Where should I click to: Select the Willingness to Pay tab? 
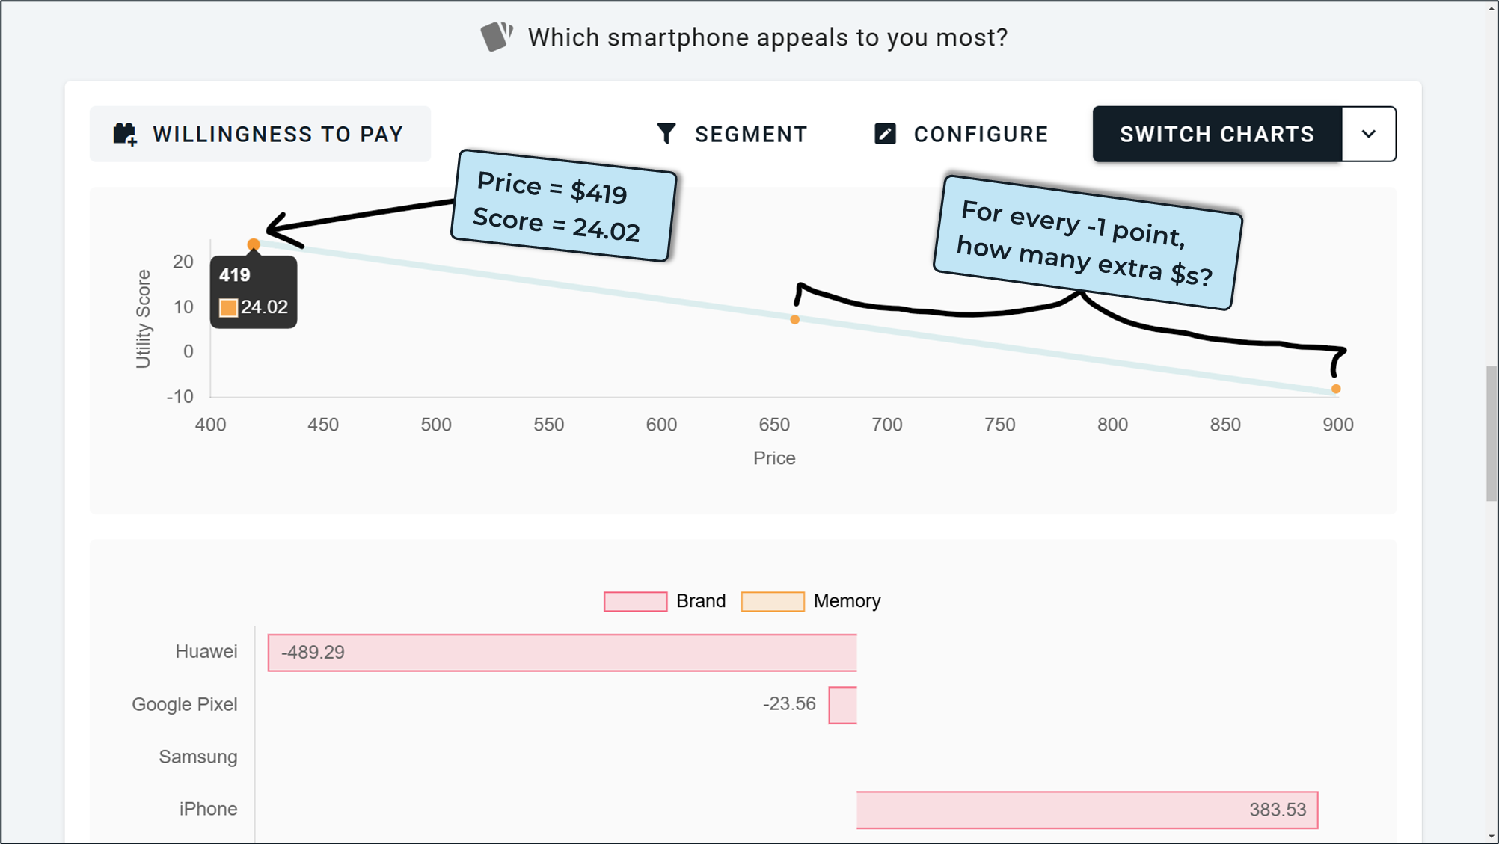coord(278,135)
